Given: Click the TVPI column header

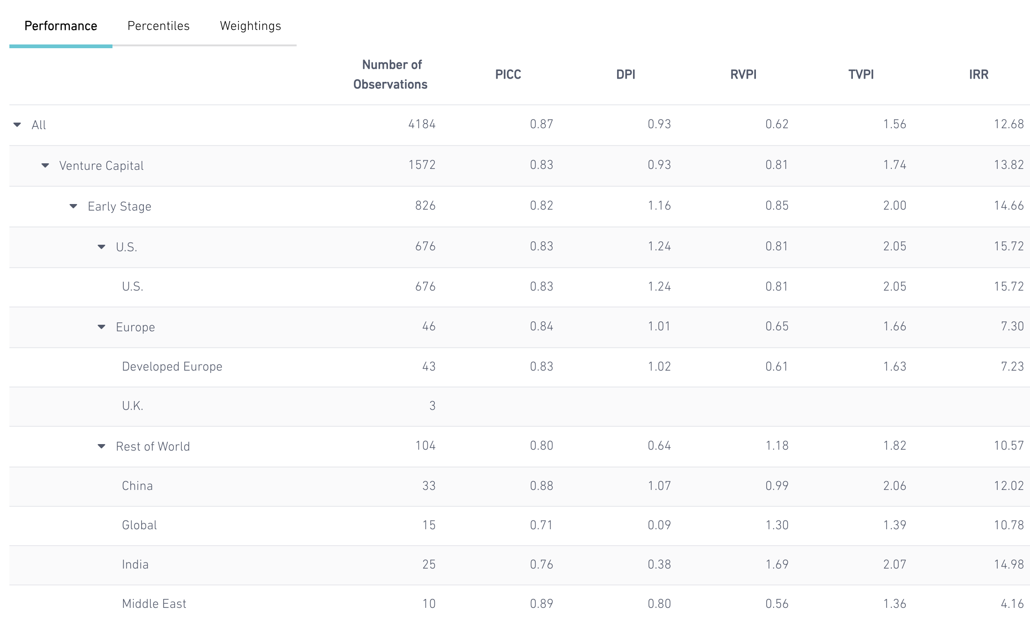Looking at the screenshot, I should pos(861,74).
